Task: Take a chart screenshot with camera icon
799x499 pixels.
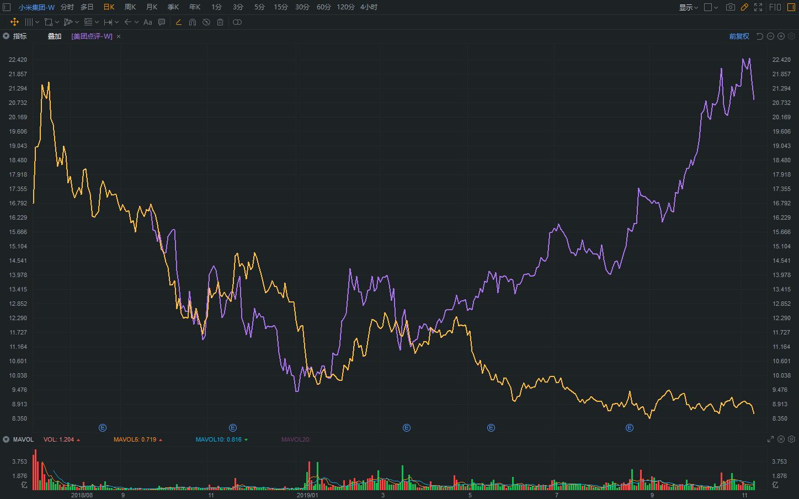Action: pyautogui.click(x=731, y=7)
